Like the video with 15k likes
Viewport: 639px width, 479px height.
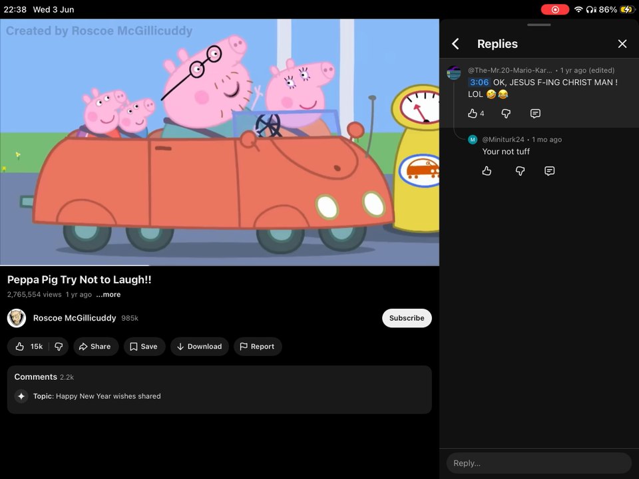tap(28, 347)
